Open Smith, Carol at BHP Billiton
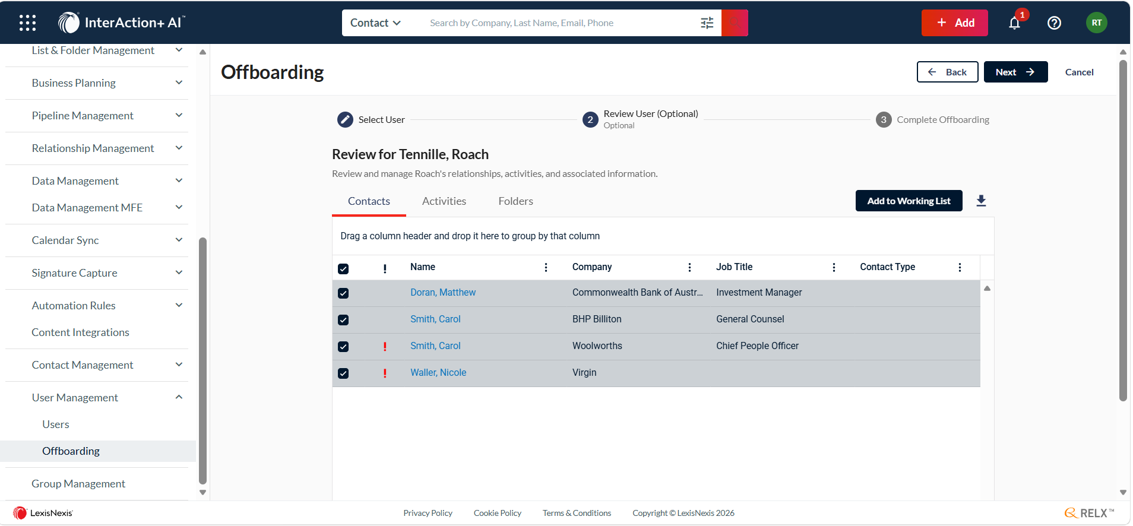Viewport: 1133px width, 526px height. [x=435, y=319]
